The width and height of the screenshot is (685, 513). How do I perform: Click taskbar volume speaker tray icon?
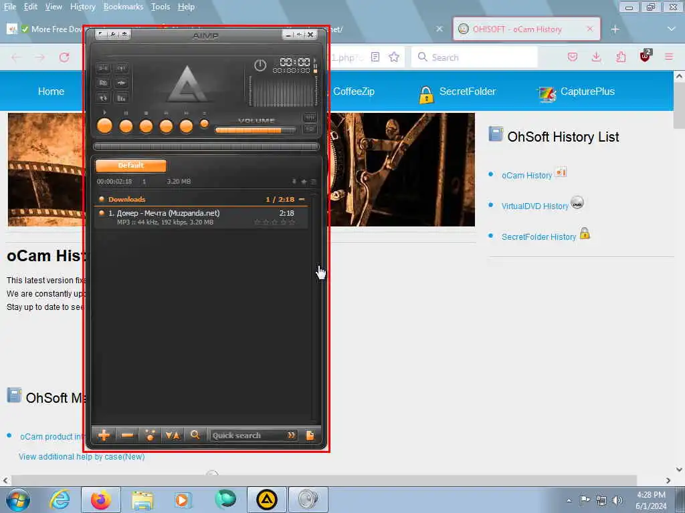click(x=617, y=500)
